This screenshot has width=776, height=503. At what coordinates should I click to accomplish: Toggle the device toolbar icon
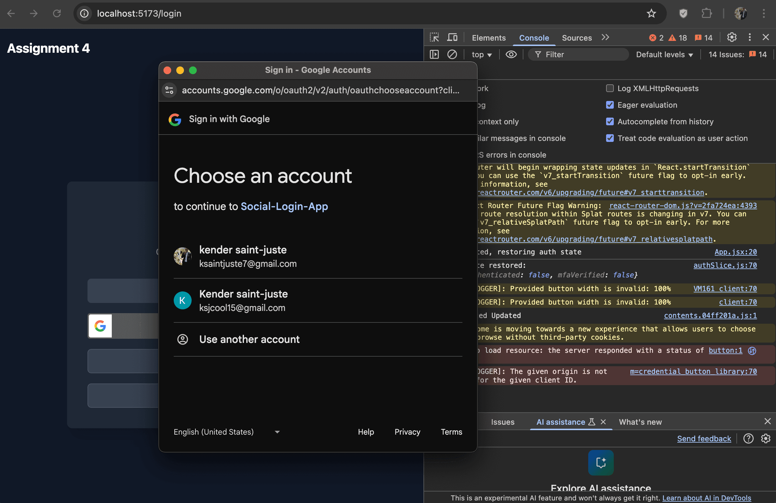452,37
